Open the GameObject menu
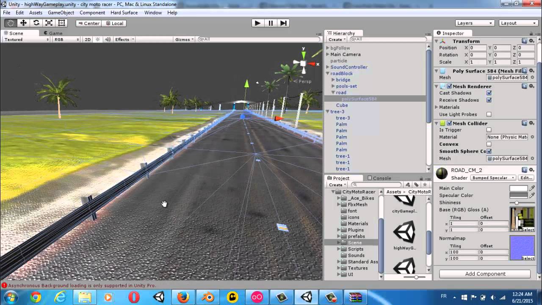 click(x=61, y=13)
